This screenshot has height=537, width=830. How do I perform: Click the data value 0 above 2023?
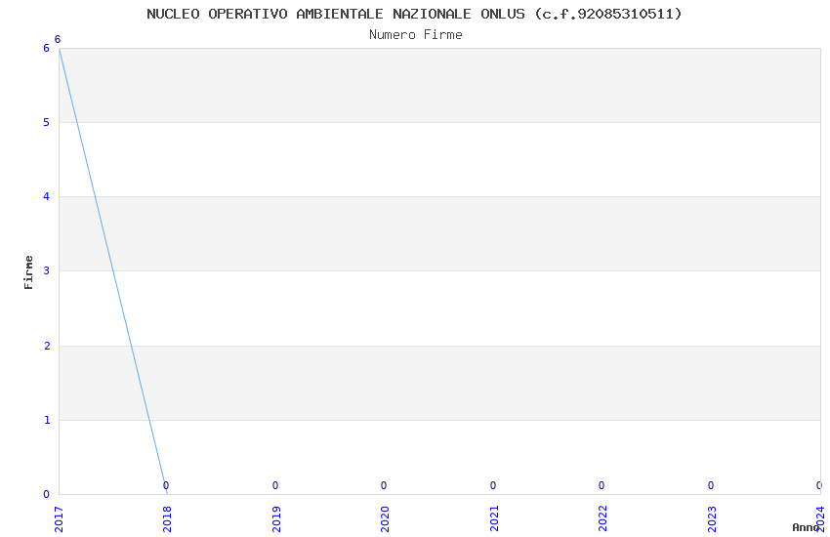click(x=711, y=485)
